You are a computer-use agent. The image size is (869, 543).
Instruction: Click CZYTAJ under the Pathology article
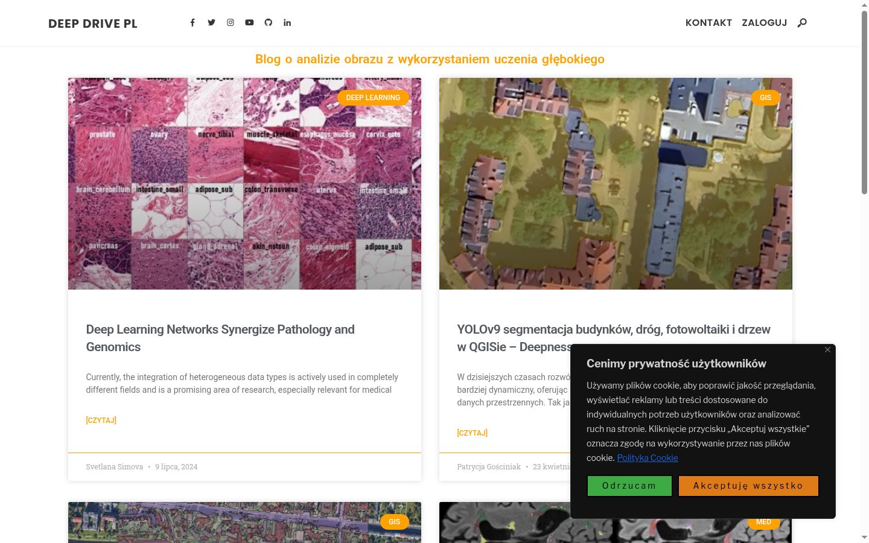click(x=101, y=420)
